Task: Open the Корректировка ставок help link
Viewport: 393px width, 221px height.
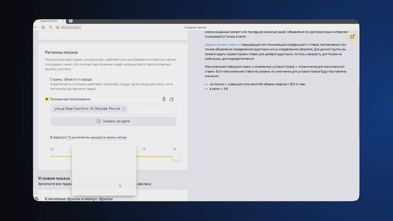Action: click(x=220, y=45)
